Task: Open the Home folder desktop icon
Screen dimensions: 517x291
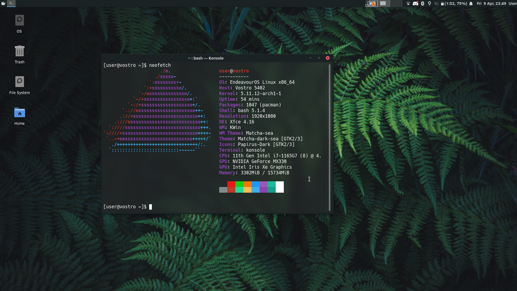Action: tap(19, 116)
